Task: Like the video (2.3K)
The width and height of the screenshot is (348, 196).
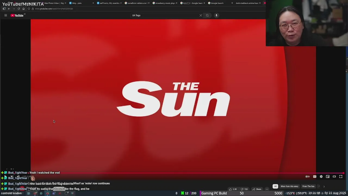Action: (x=233, y=189)
